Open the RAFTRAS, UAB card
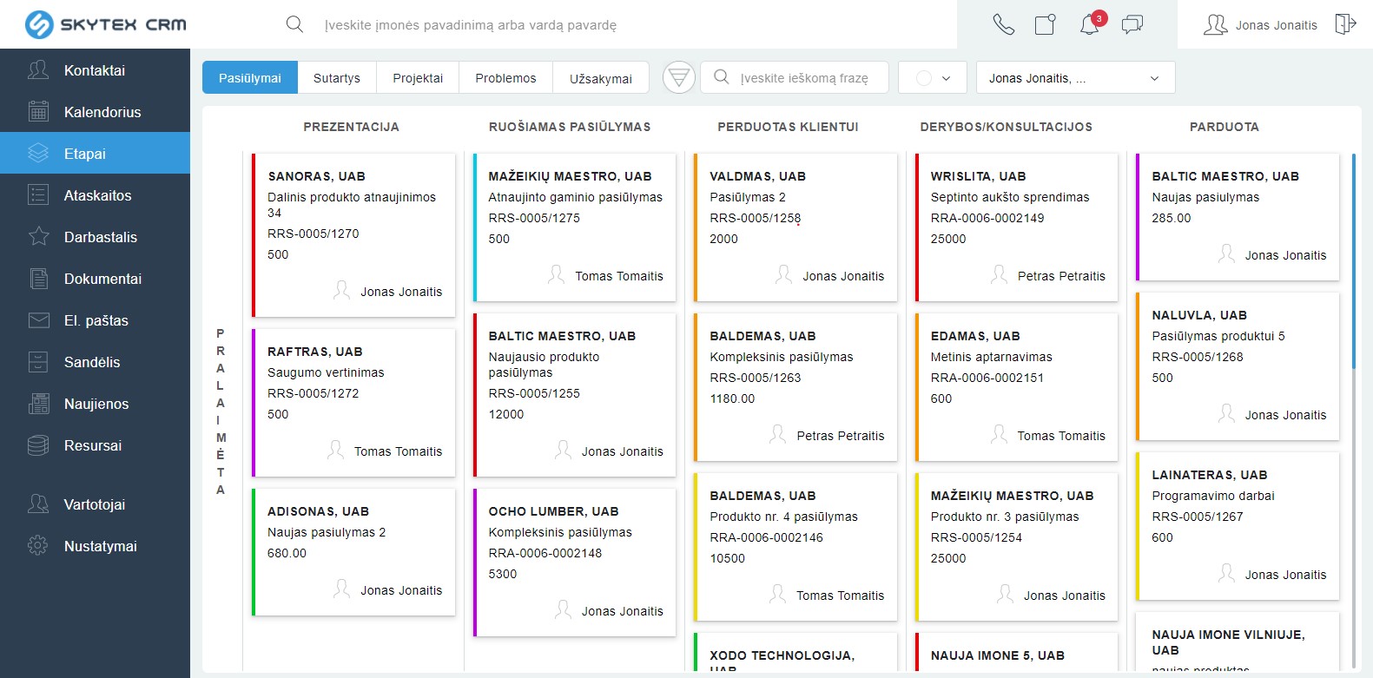 353,403
